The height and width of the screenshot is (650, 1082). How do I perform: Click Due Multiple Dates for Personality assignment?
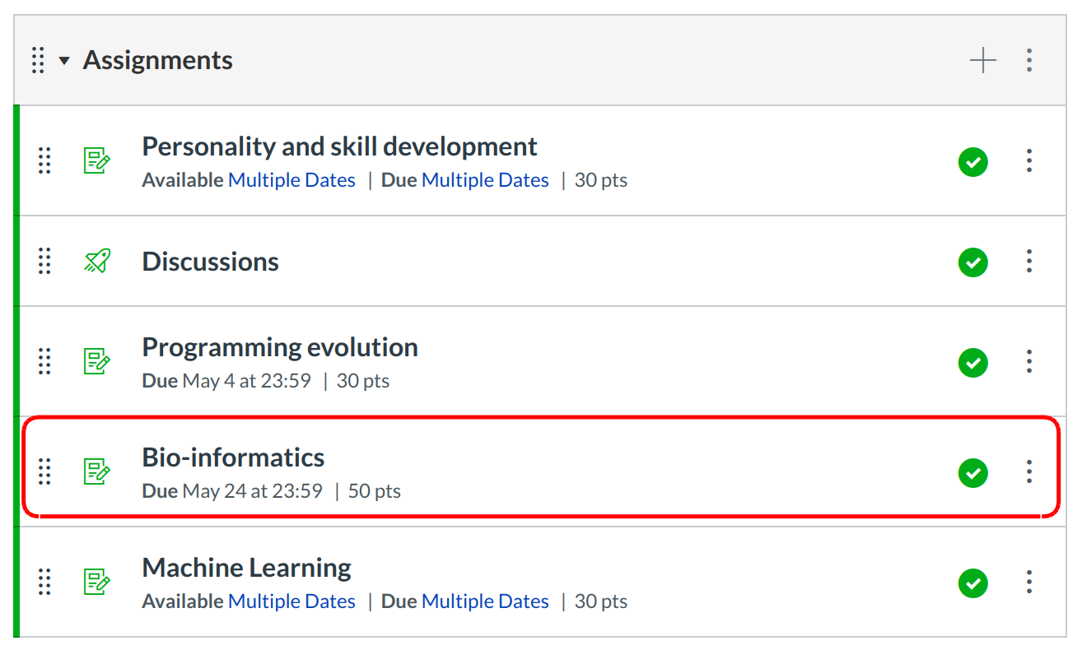484,180
